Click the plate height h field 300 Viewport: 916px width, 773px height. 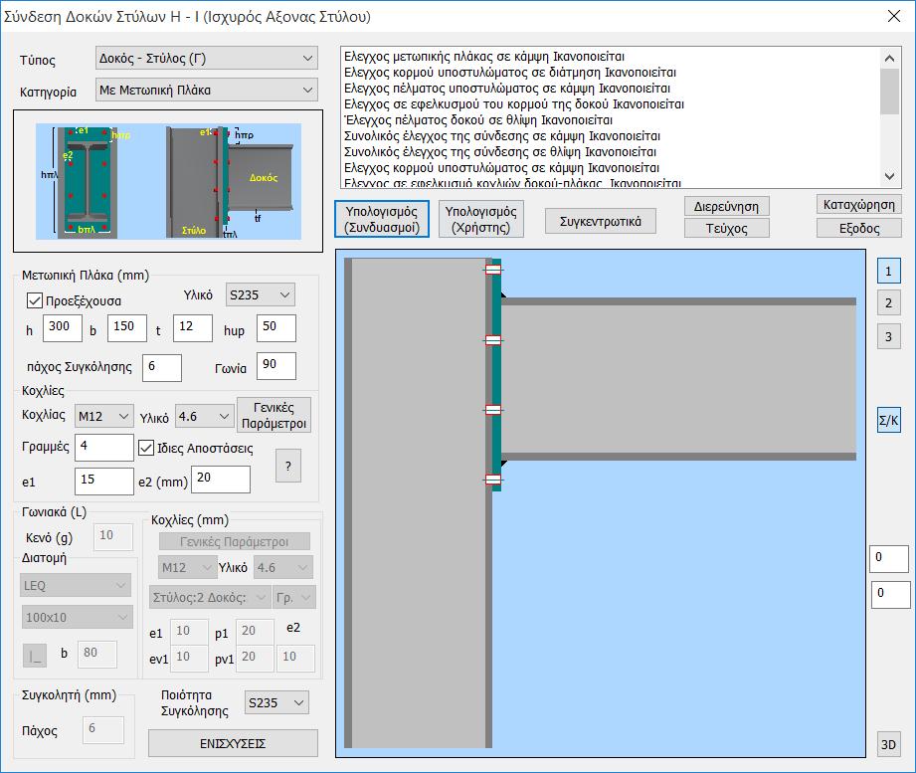[62, 327]
